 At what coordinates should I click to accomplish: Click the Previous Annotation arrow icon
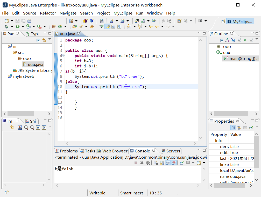click(x=140, y=26)
